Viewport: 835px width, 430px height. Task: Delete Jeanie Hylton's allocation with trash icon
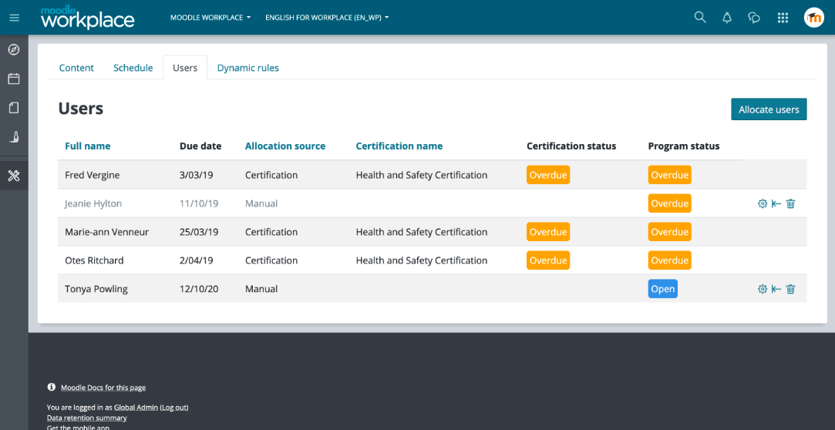791,203
